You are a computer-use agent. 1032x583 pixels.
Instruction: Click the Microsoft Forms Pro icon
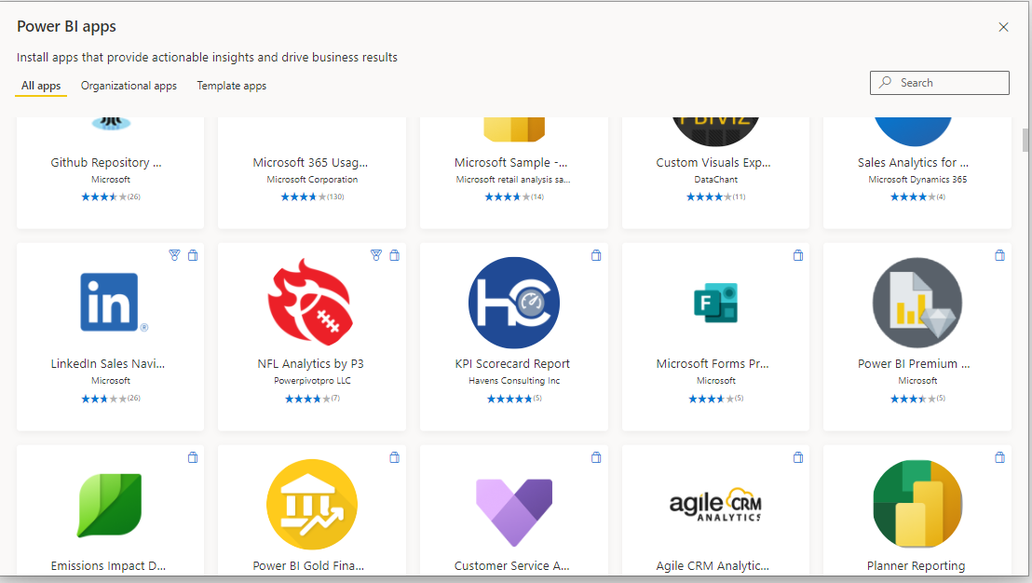pyautogui.click(x=715, y=302)
